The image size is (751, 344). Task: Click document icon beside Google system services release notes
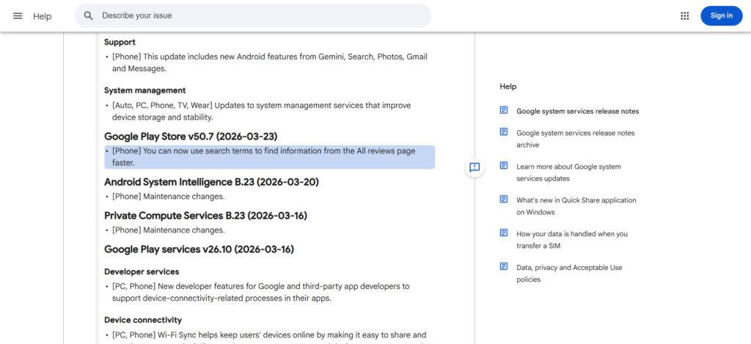pos(504,110)
